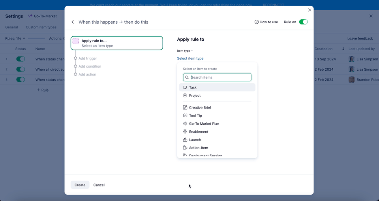
Task: Focus the Search items input field
Action: click(x=220, y=77)
